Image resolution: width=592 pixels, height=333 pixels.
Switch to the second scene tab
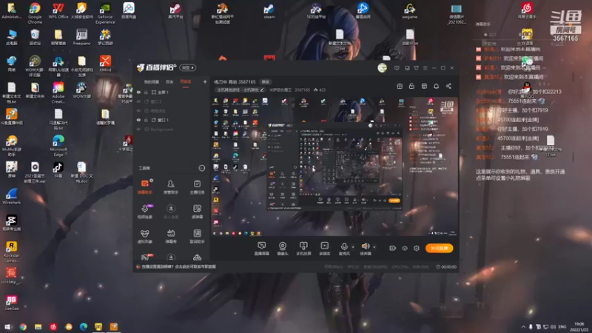coord(169,82)
